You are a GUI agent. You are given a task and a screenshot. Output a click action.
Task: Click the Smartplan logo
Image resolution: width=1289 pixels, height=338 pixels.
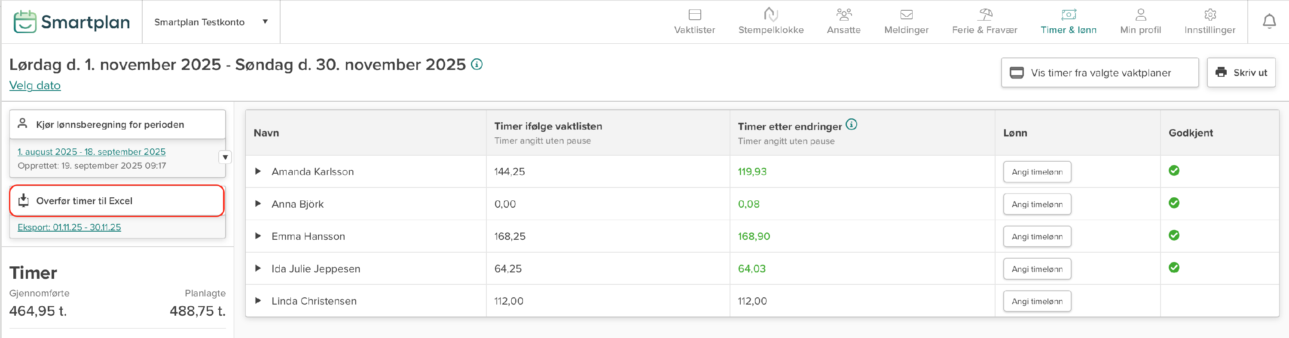click(72, 22)
